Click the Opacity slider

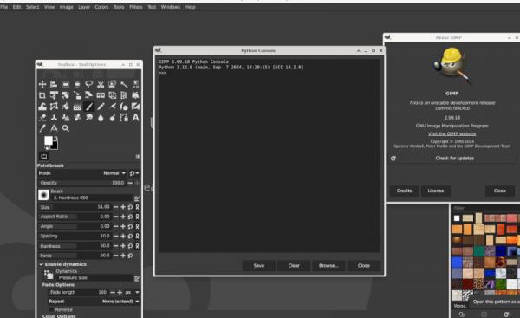tap(82, 183)
